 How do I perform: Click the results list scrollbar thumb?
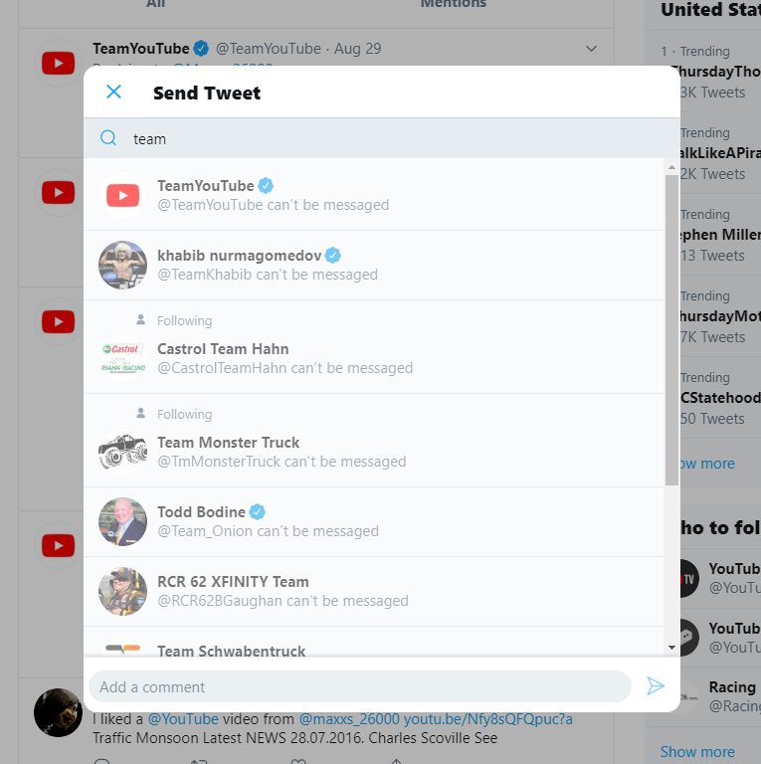pos(671,330)
